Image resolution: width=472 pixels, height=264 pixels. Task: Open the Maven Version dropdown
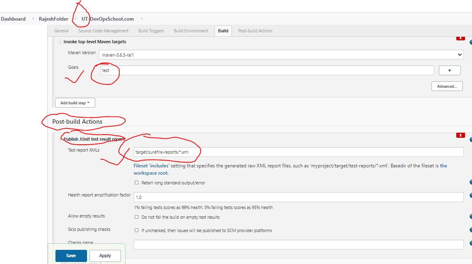pyautogui.click(x=281, y=55)
